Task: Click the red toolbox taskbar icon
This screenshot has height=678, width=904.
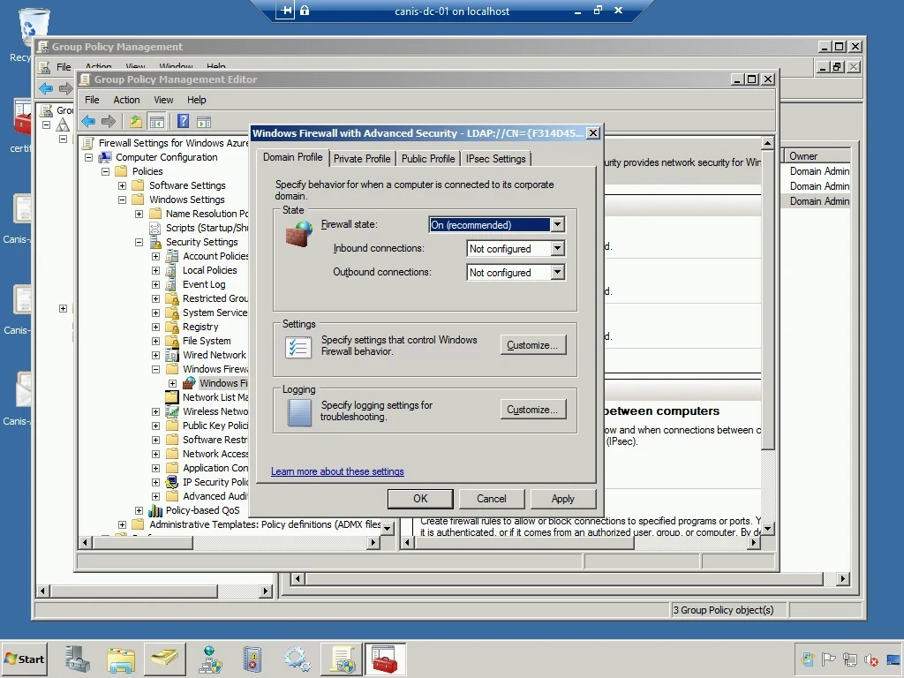Action: [384, 659]
